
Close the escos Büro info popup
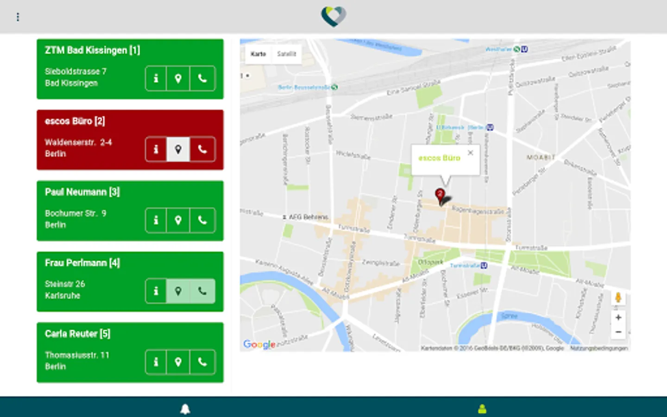point(471,152)
